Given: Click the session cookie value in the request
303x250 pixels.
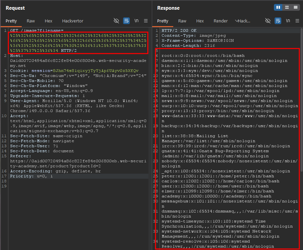Looking at the screenshot, I should click(96, 71).
